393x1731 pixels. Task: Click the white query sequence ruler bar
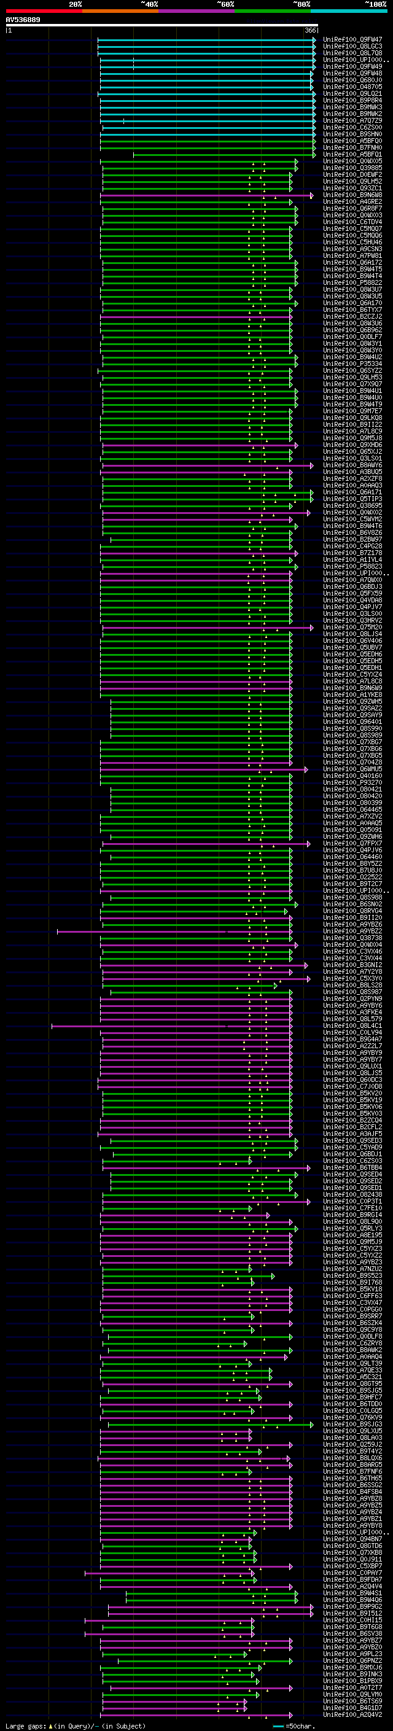click(x=162, y=26)
